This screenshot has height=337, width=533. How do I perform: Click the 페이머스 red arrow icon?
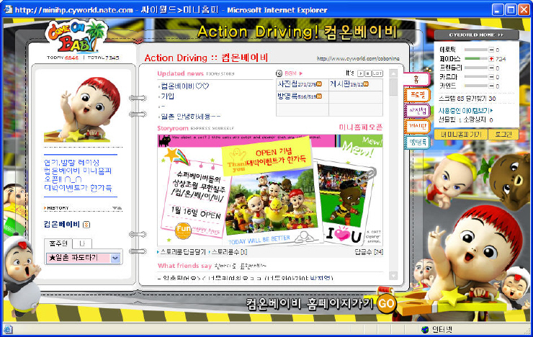point(491,59)
